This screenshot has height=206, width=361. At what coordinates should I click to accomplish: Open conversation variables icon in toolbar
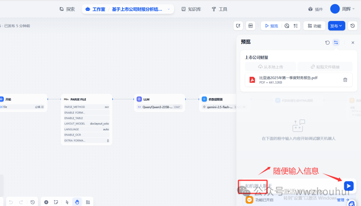238,26
